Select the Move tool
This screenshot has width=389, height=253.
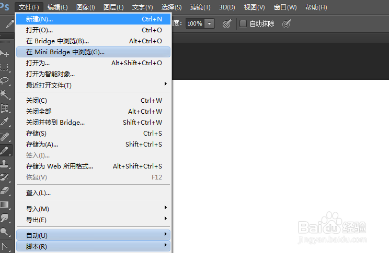tap(5, 53)
